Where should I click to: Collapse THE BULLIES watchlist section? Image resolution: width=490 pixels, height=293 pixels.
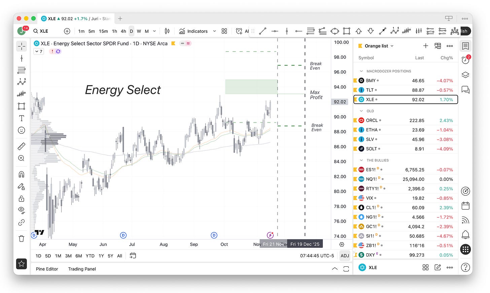pyautogui.click(x=361, y=160)
